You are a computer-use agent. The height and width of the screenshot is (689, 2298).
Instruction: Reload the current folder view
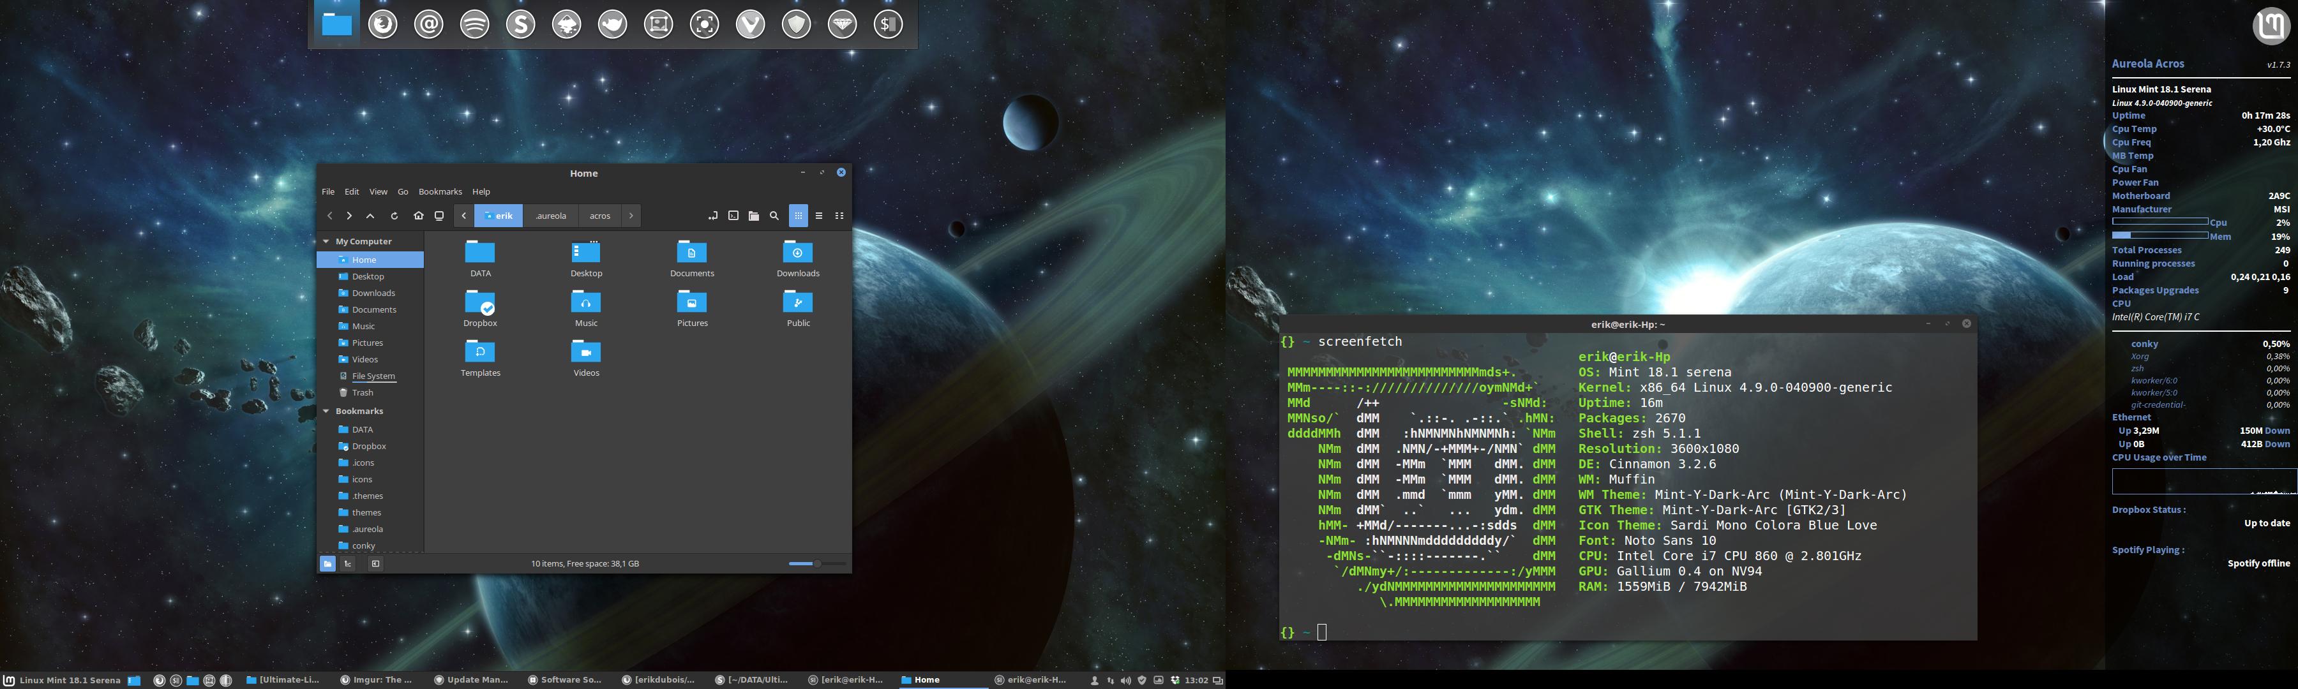click(394, 216)
